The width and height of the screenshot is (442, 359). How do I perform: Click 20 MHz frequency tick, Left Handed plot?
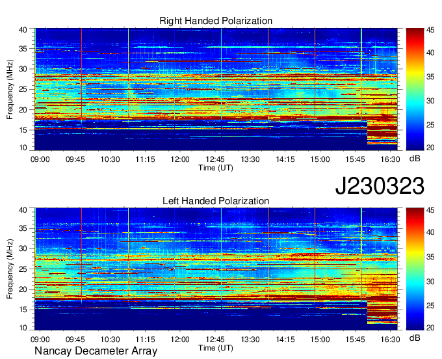point(23,289)
